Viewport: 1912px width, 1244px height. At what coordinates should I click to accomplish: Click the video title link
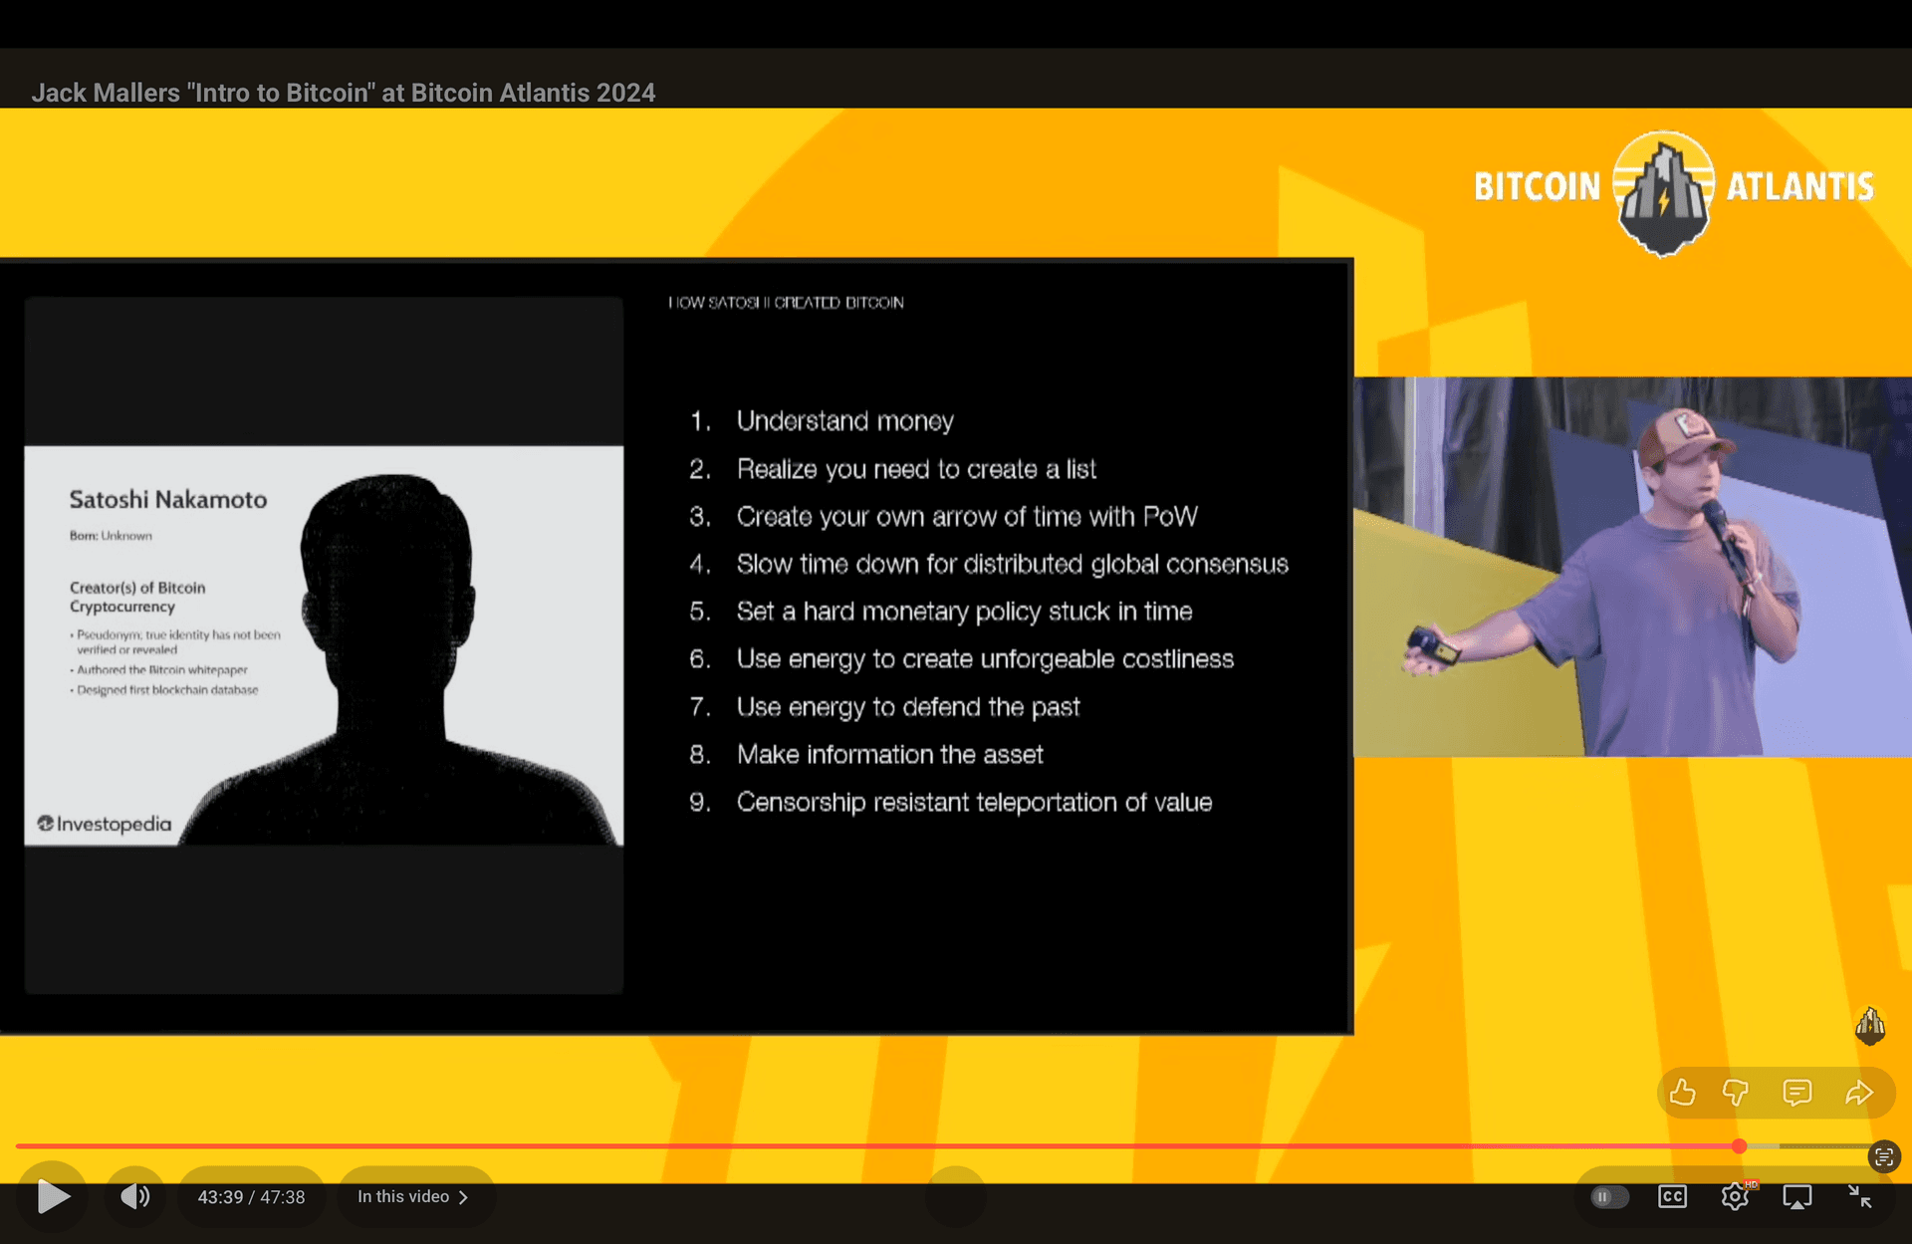[x=343, y=93]
